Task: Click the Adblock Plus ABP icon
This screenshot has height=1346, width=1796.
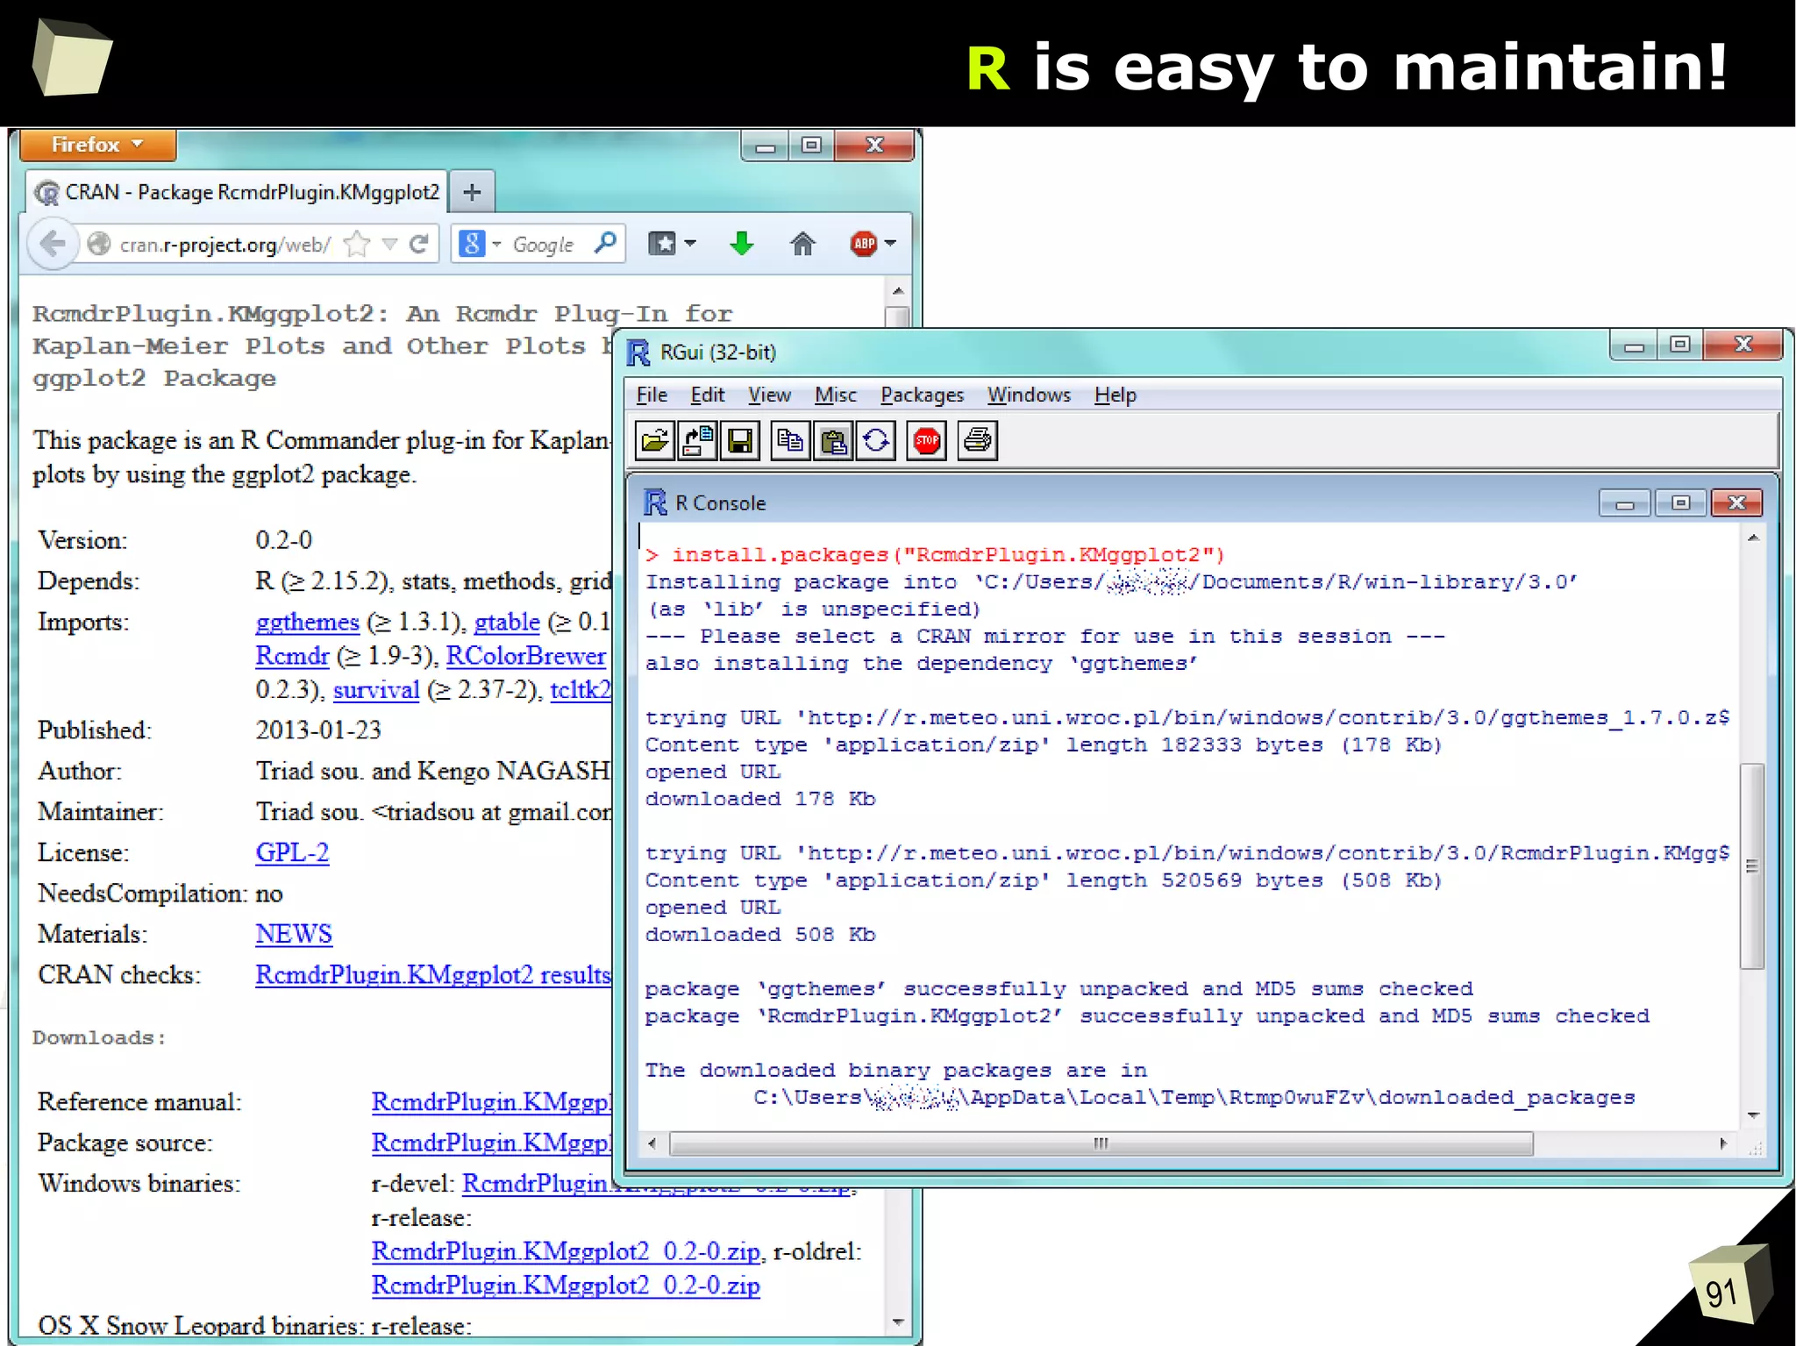Action: [864, 244]
